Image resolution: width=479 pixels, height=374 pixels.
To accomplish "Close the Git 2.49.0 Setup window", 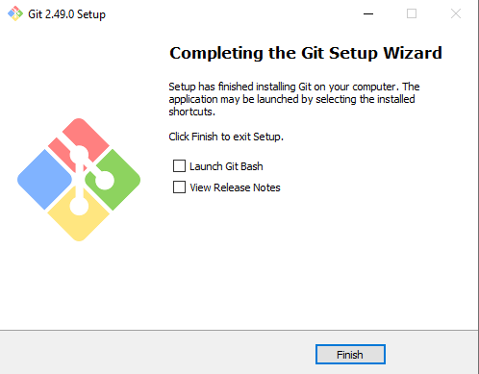I will 456,13.
